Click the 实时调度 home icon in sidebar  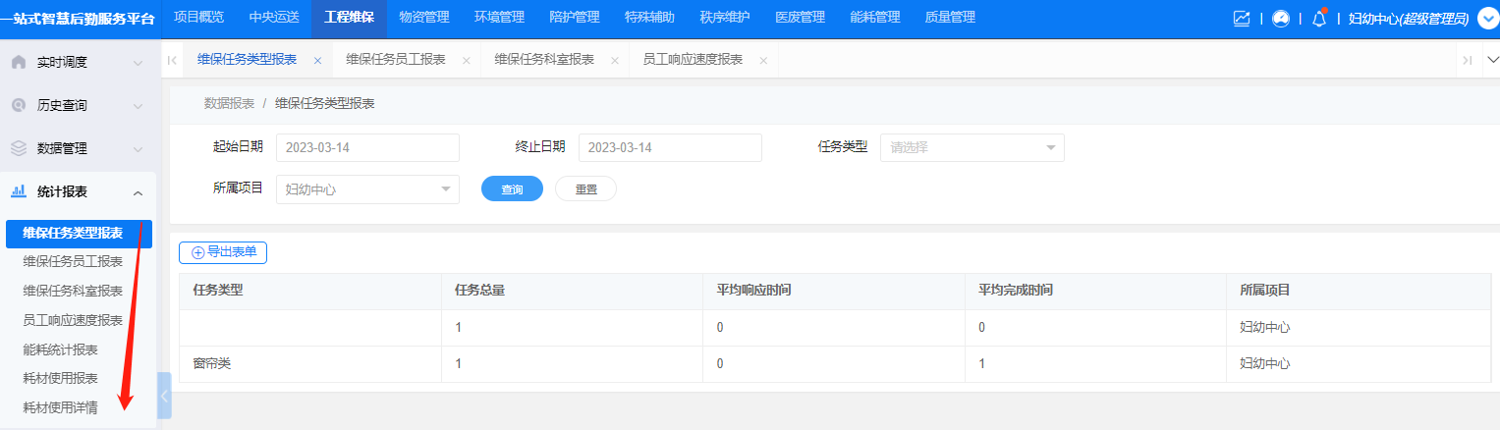19,62
